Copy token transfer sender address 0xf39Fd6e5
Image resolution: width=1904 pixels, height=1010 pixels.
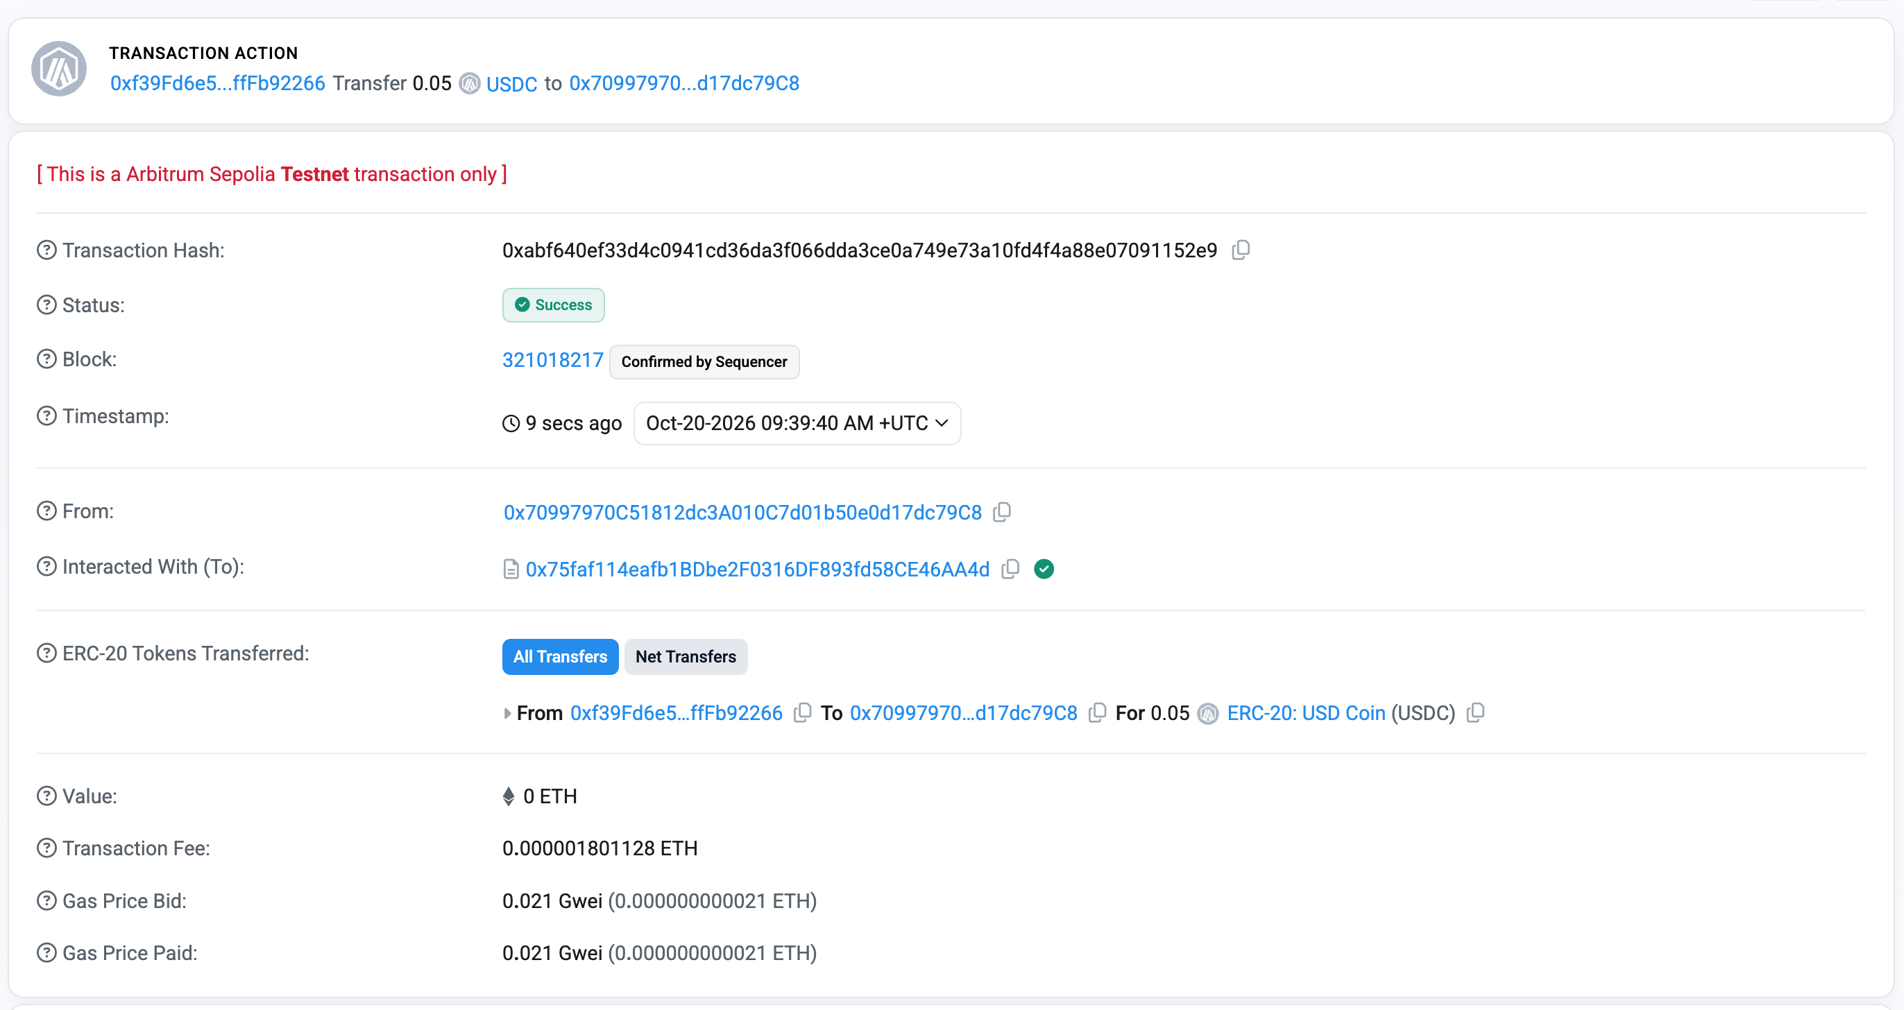click(802, 713)
